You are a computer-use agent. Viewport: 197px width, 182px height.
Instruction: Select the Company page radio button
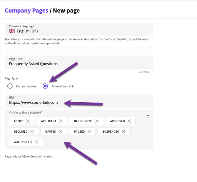[x=10, y=86]
